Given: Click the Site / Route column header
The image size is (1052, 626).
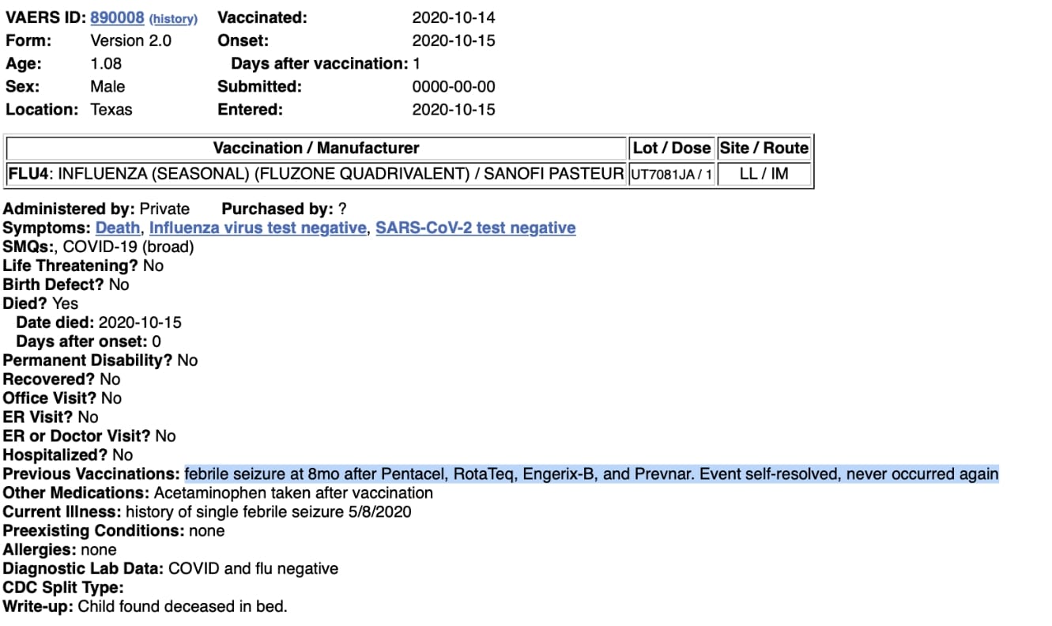Looking at the screenshot, I should coord(764,148).
